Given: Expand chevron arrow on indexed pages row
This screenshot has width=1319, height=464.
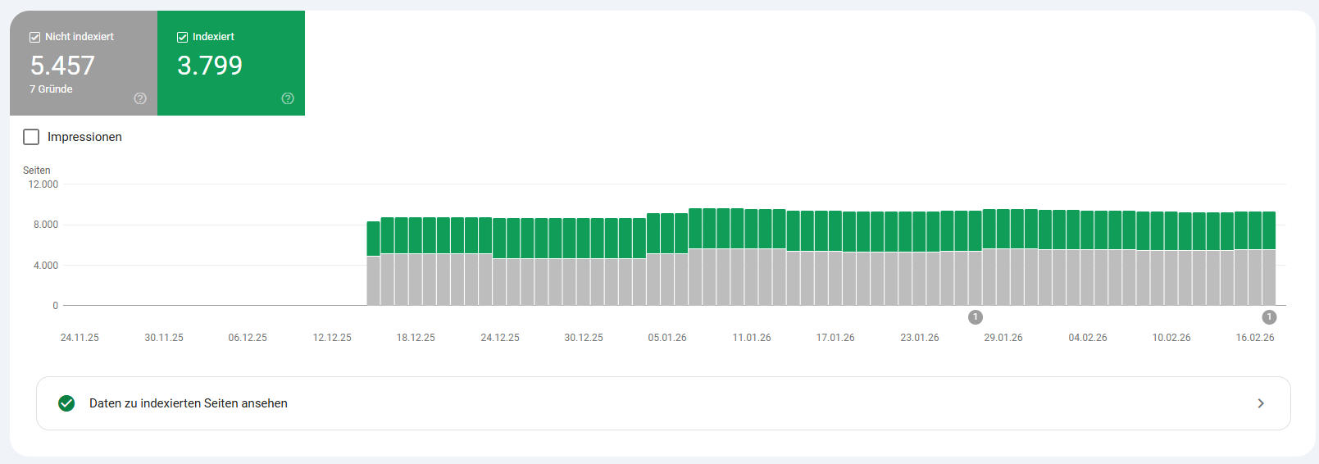Looking at the screenshot, I should (1261, 403).
